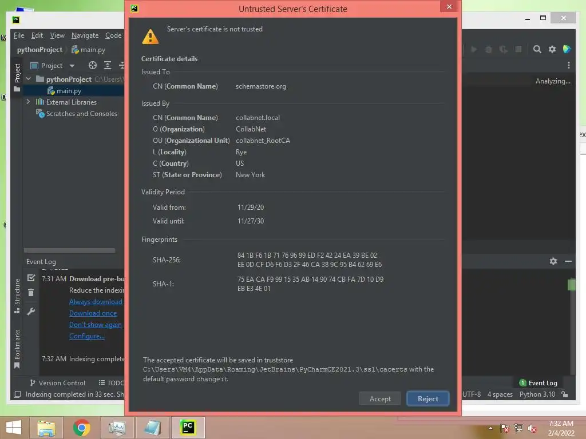Click the system monitor taskbar icon
586x439 pixels.
pyautogui.click(x=117, y=428)
